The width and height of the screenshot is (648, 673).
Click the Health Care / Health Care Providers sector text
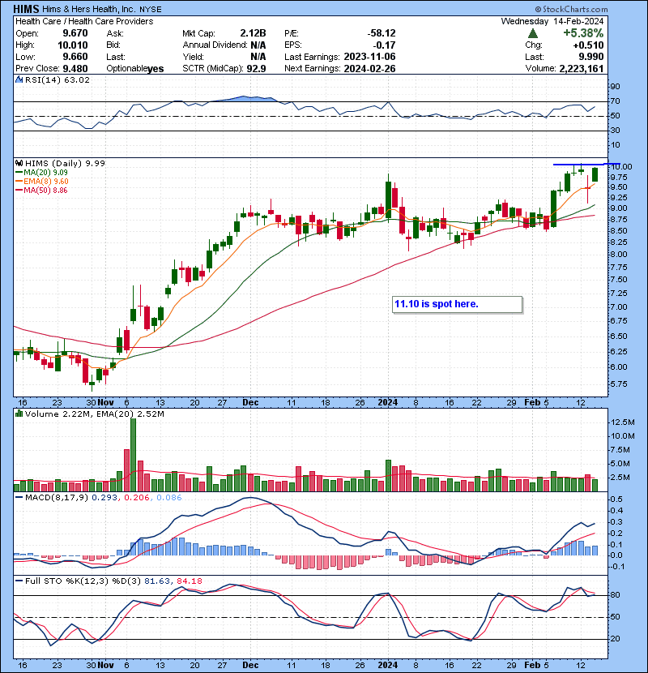84,21
